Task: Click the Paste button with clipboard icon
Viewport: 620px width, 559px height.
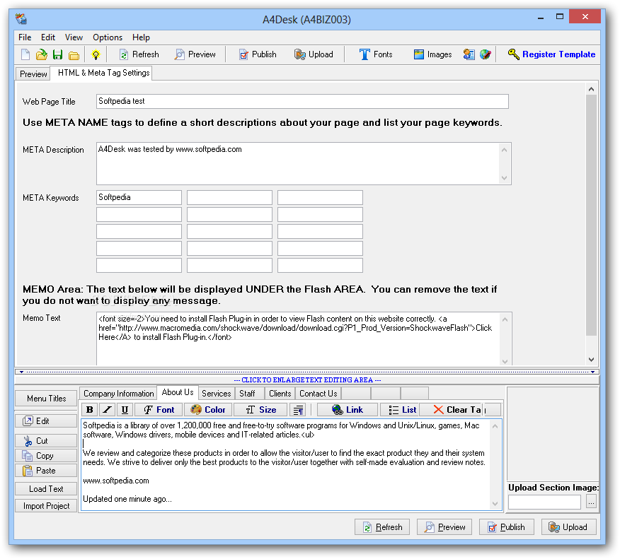Action: [x=46, y=471]
